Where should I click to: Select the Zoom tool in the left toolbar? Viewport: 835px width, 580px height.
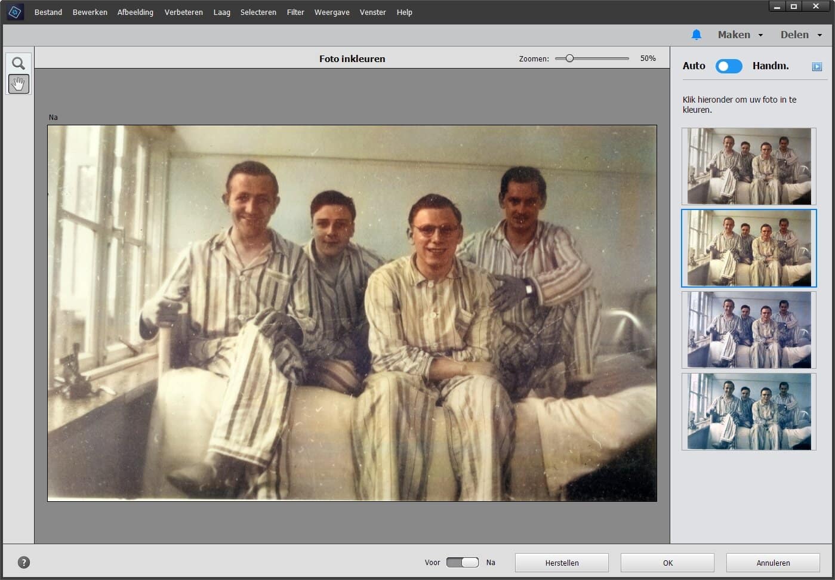(18, 63)
